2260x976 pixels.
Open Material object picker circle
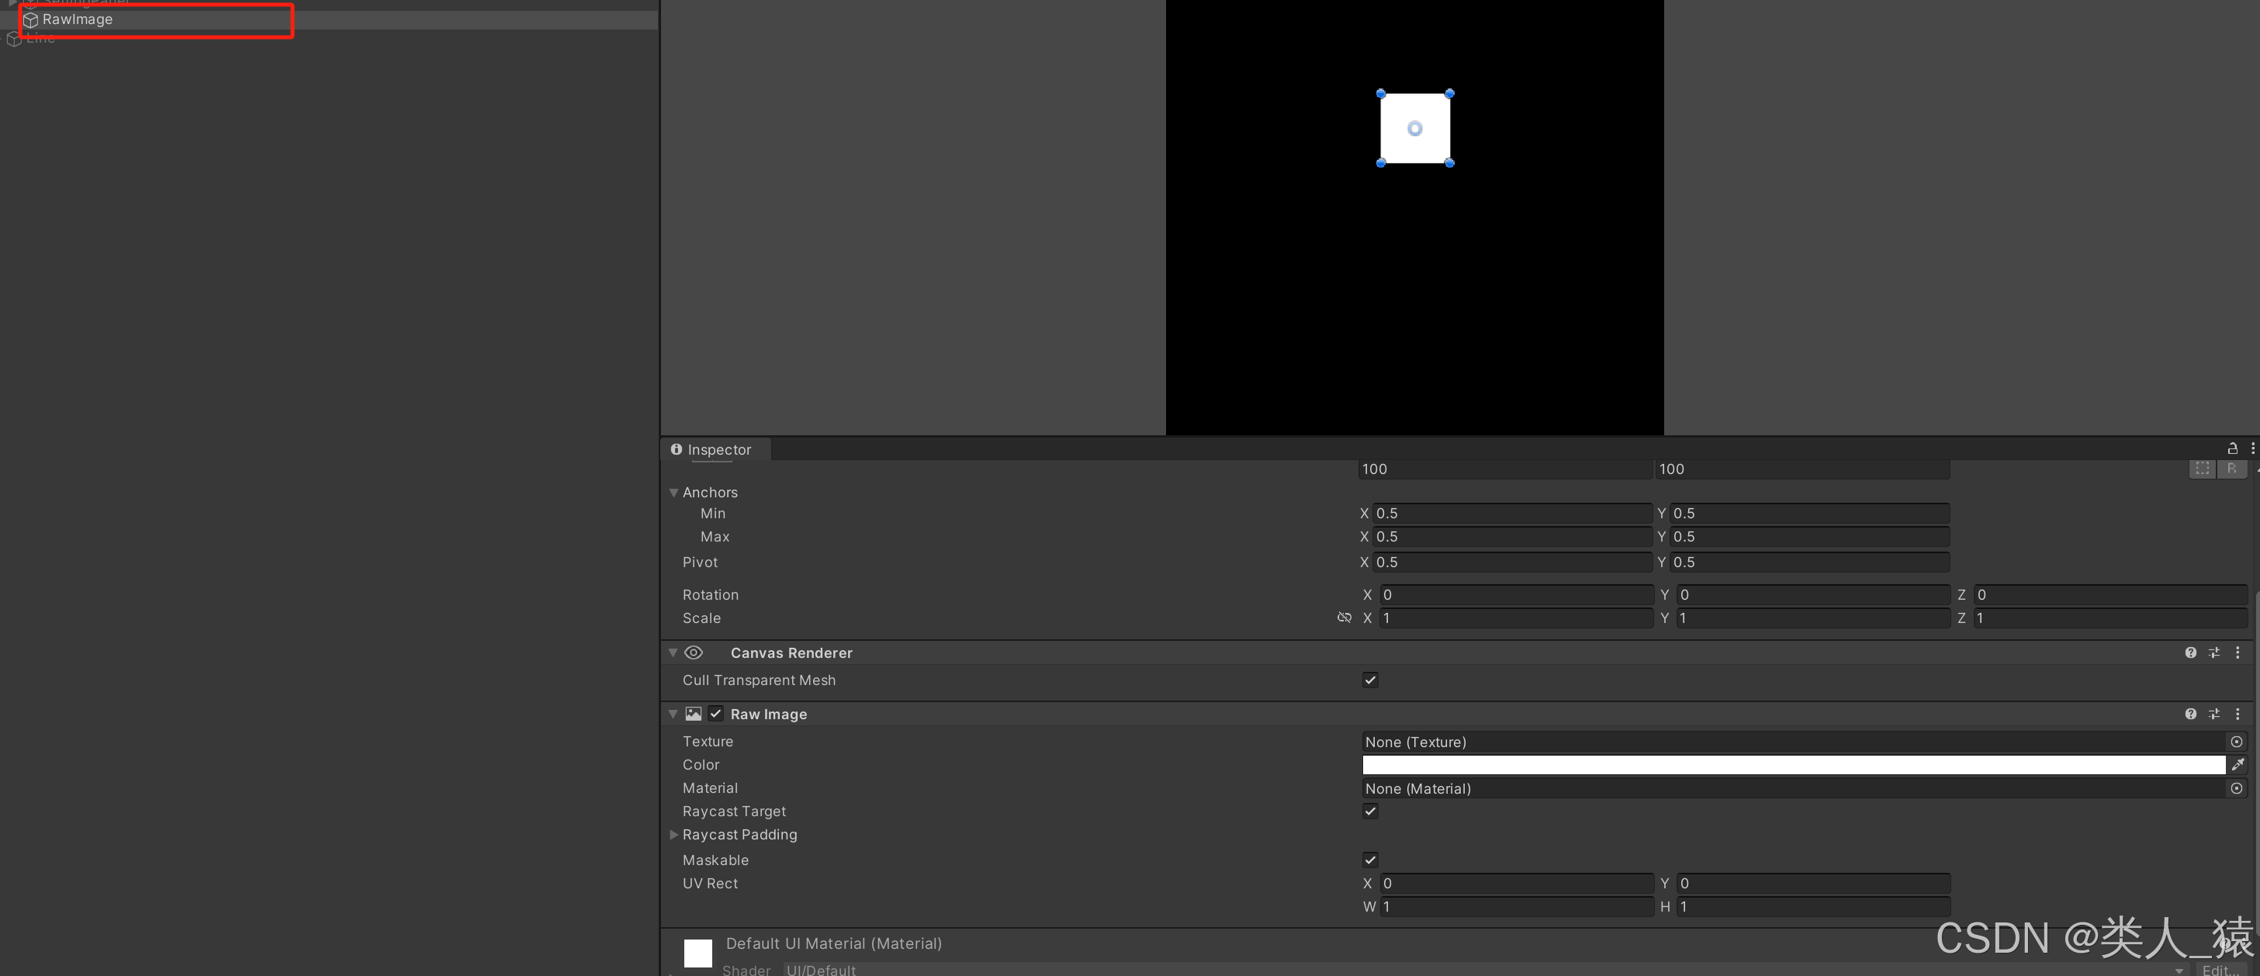(x=2236, y=788)
